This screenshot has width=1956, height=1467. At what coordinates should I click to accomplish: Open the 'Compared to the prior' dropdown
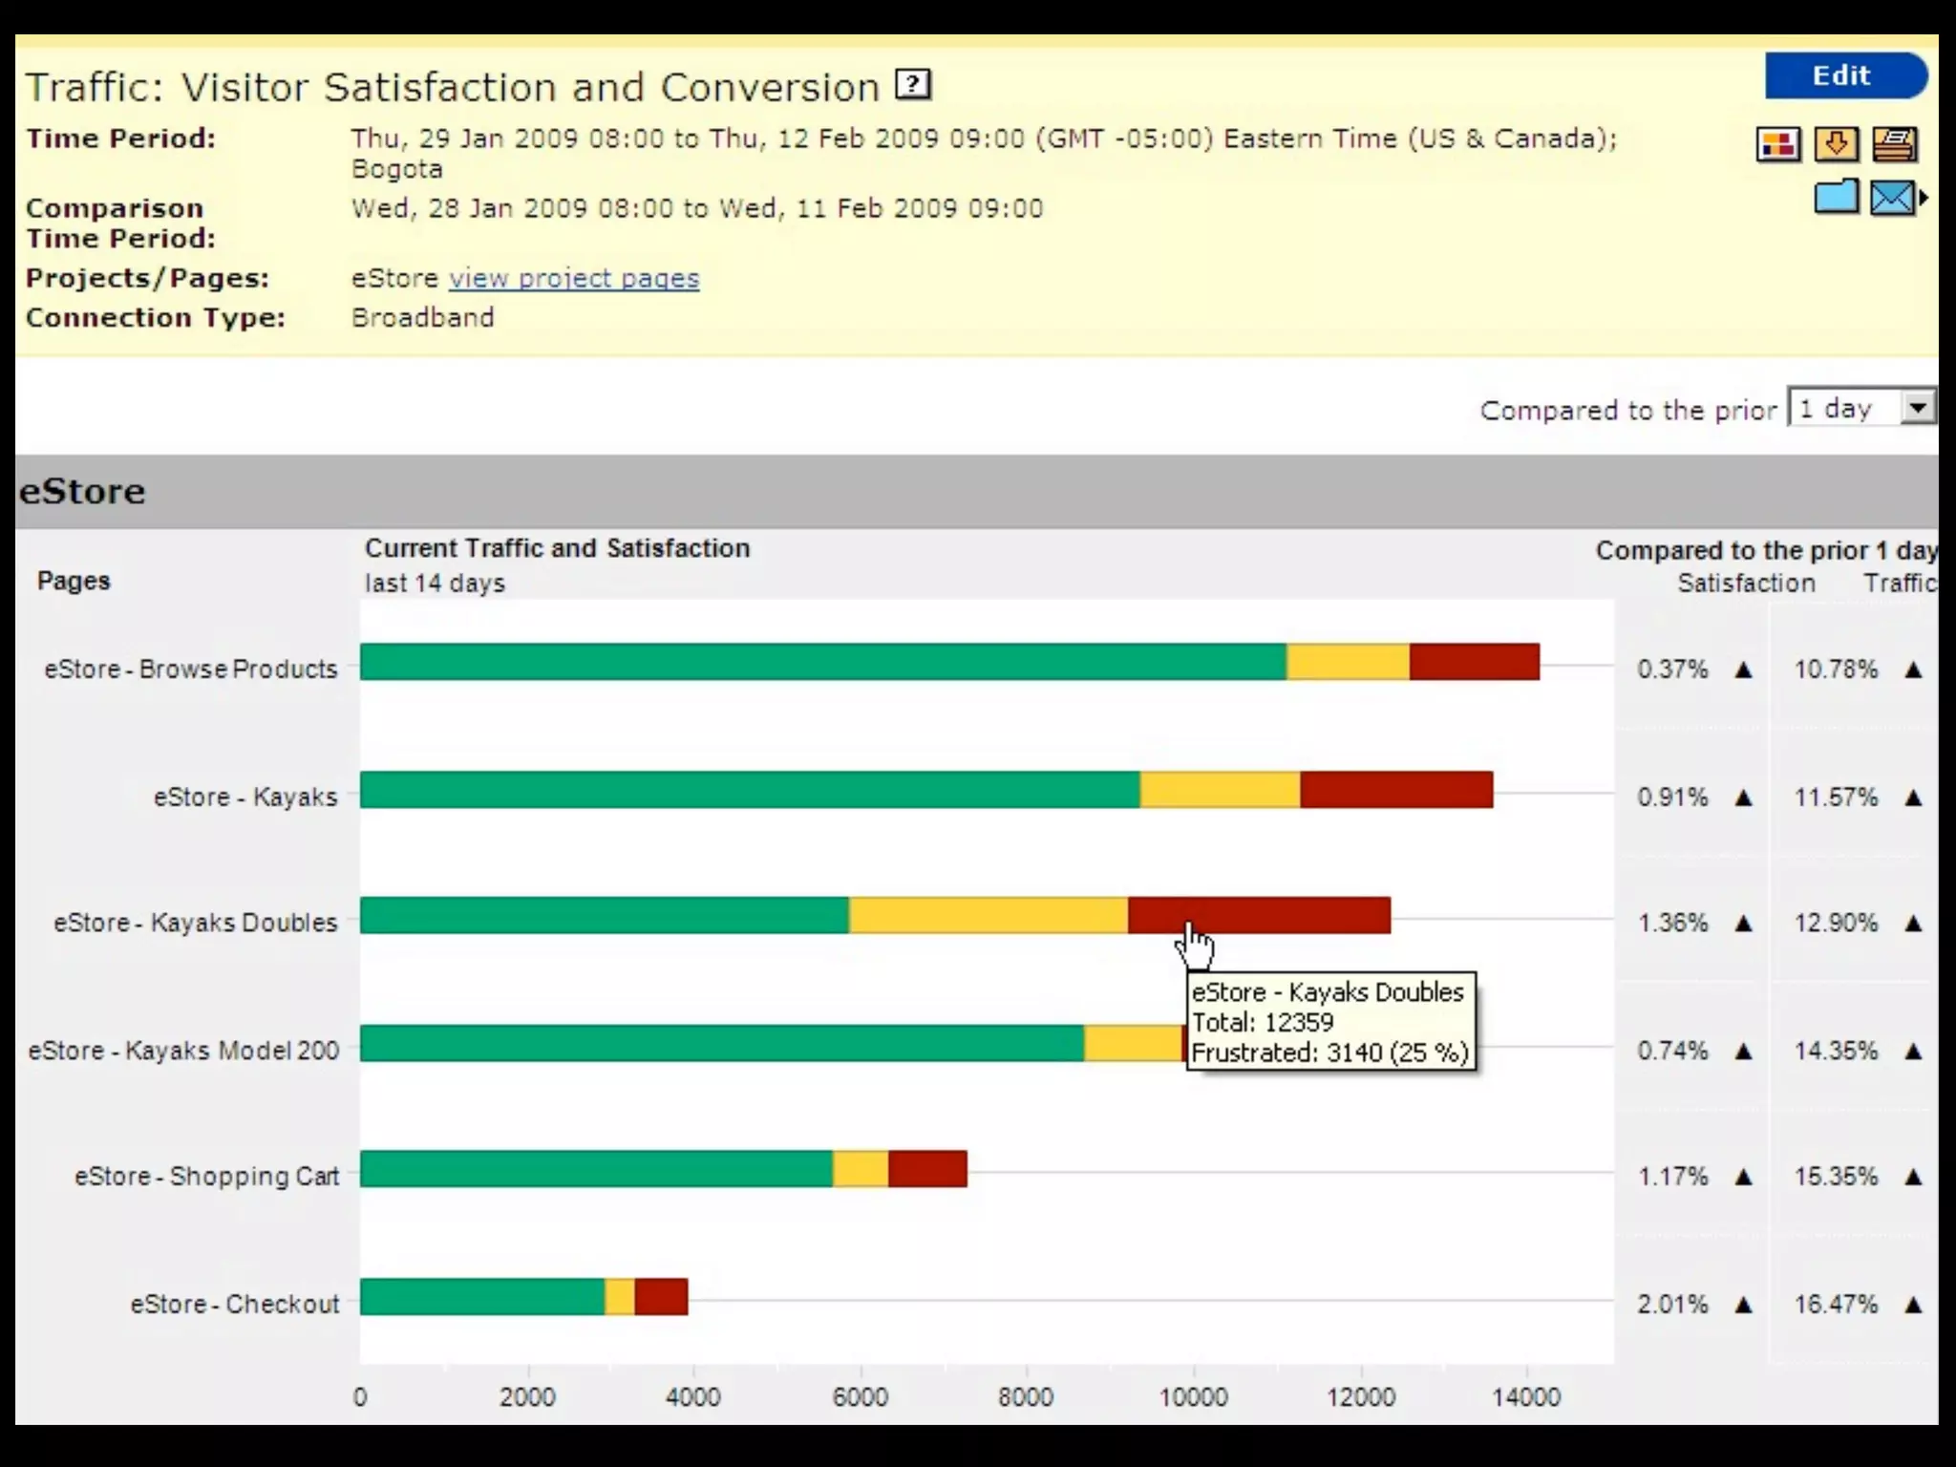pos(1845,409)
